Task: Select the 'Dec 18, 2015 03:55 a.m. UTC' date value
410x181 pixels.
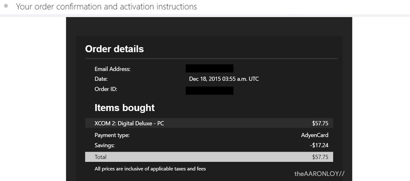Action: pos(224,79)
